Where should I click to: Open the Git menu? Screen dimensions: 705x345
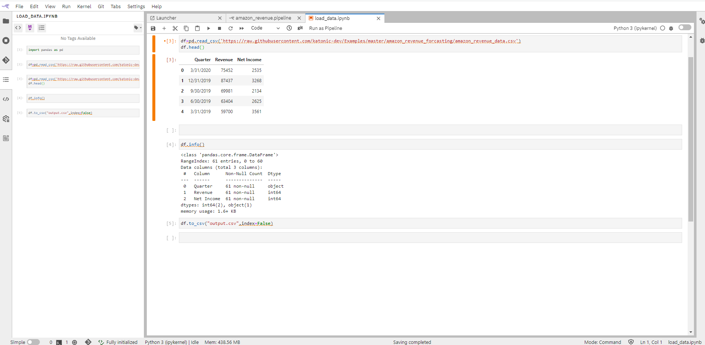tap(101, 6)
